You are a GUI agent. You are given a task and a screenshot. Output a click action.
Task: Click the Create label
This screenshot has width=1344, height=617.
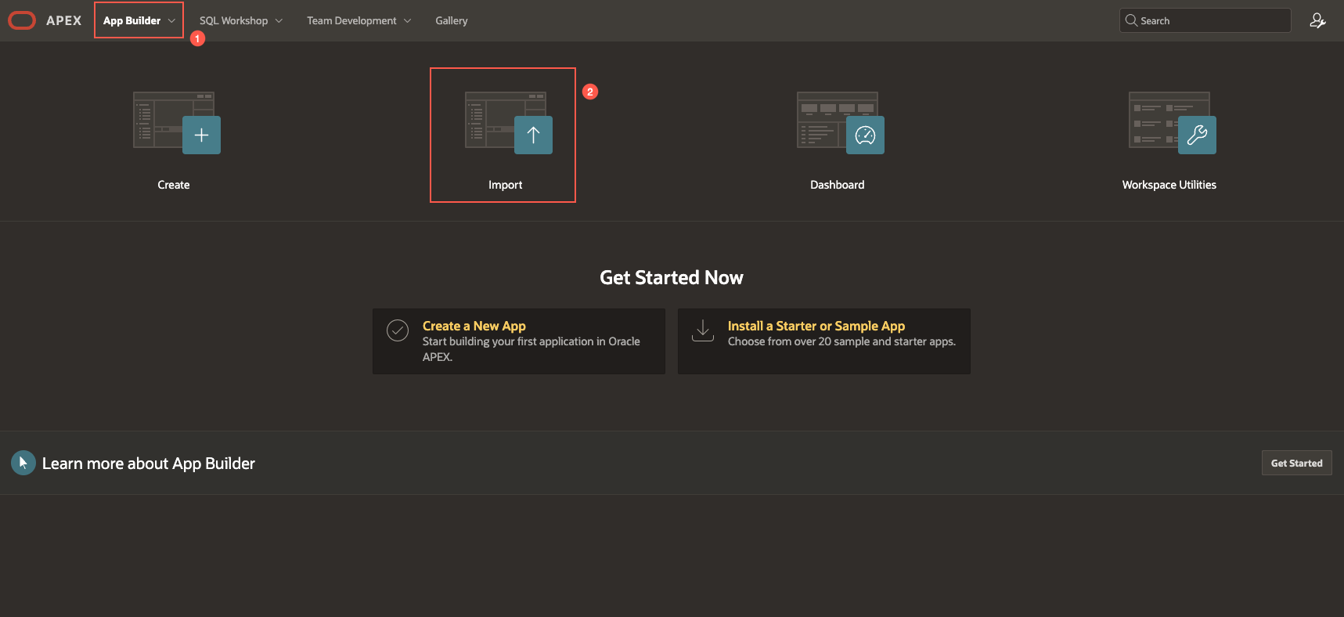tap(174, 185)
